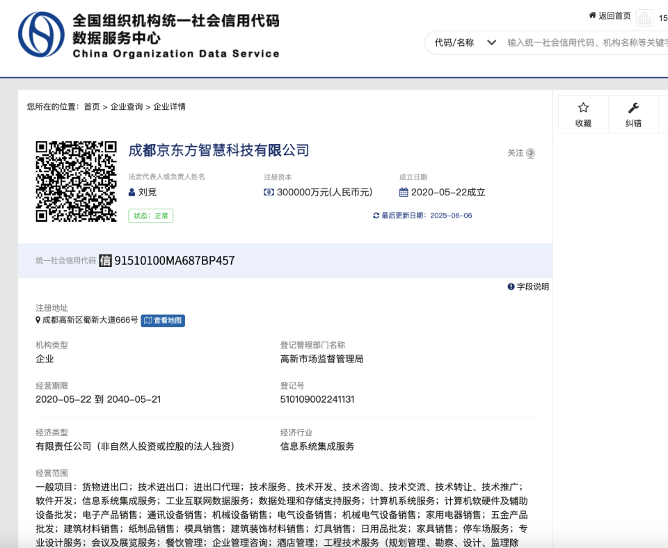Click the 状态：正常 status badge
This screenshot has height=548, width=668.
click(x=151, y=216)
